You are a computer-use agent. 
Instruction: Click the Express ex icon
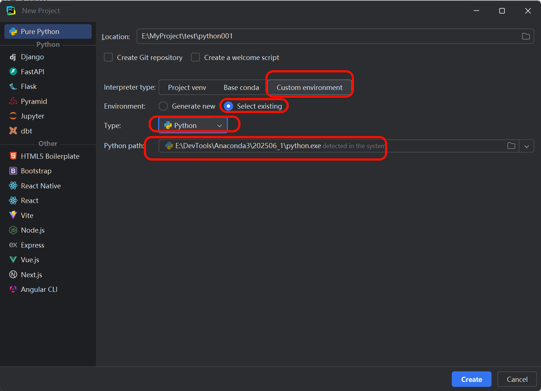click(13, 245)
